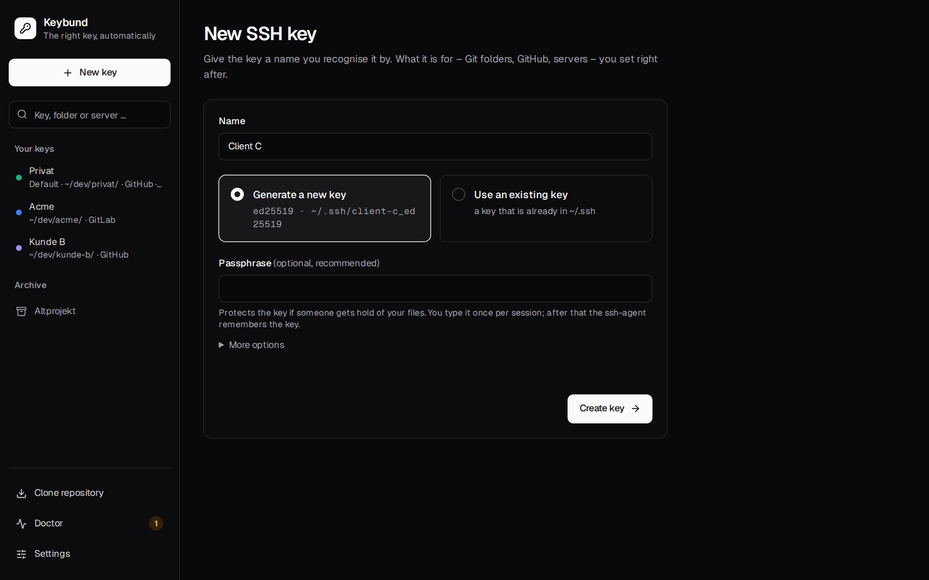Click the Clone repository download icon
The width and height of the screenshot is (929, 580).
21,493
